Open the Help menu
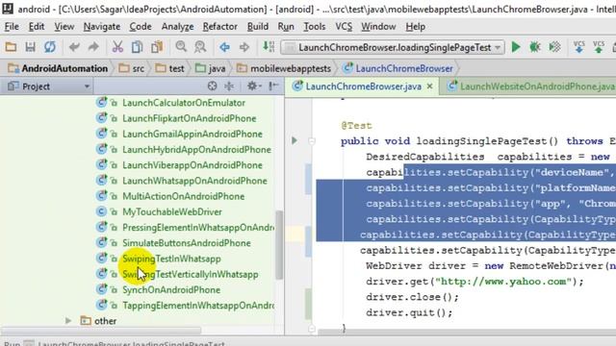 tap(415, 27)
